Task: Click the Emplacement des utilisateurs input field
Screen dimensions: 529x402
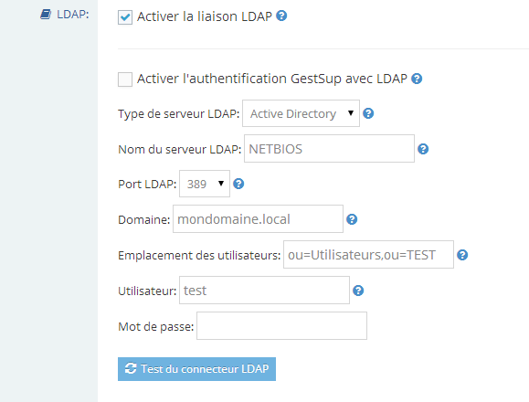Action: coord(368,255)
